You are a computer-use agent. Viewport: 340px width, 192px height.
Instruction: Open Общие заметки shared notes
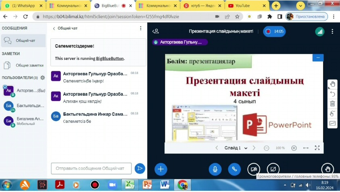29,65
